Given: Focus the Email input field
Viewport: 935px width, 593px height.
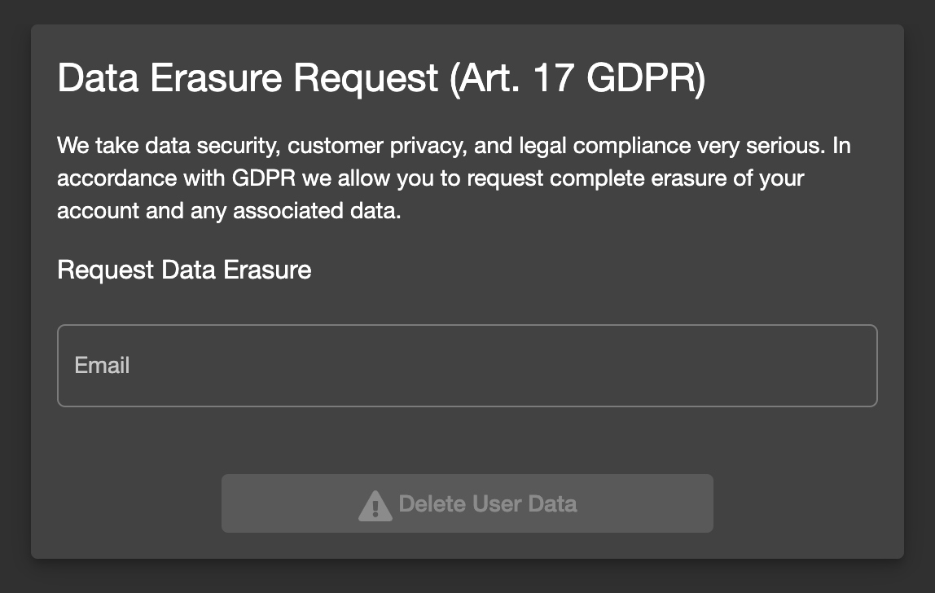Looking at the screenshot, I should [x=467, y=366].
